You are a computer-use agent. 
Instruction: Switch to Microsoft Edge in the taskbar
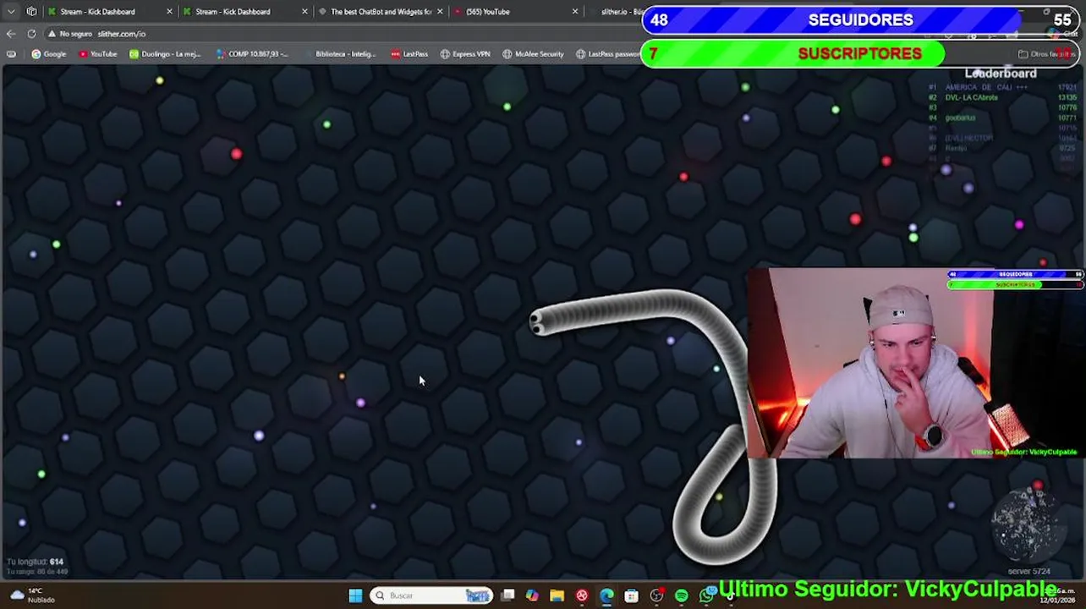tap(606, 595)
